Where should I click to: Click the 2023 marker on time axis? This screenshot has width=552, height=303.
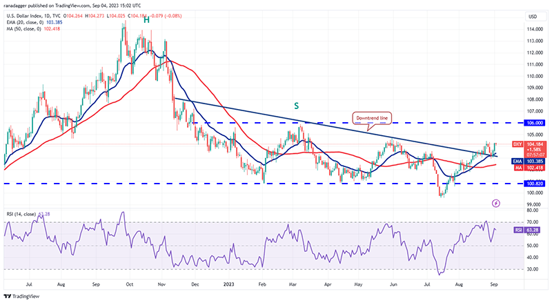(x=229, y=284)
